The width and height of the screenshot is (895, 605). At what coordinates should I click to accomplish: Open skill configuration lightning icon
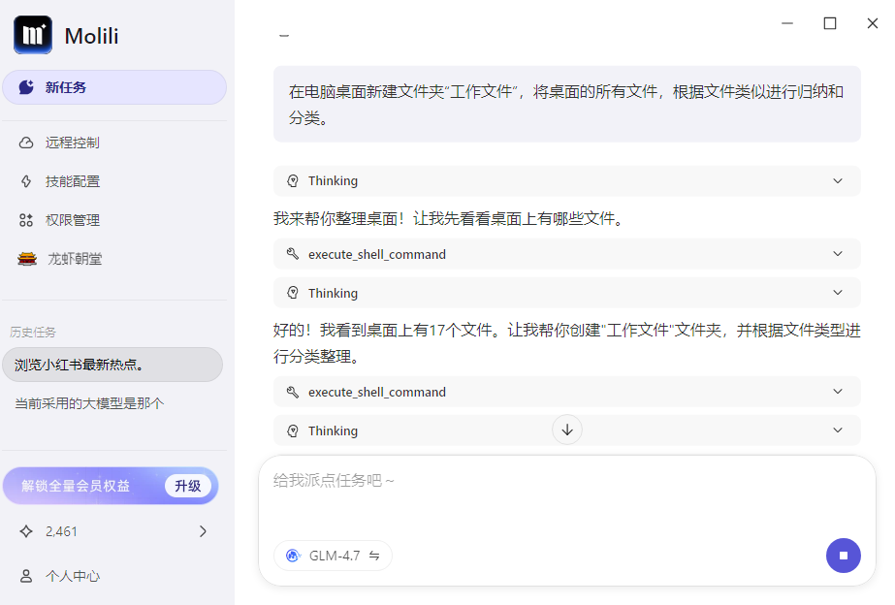[26, 181]
